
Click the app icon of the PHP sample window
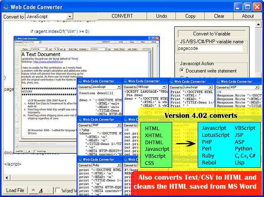80,119
